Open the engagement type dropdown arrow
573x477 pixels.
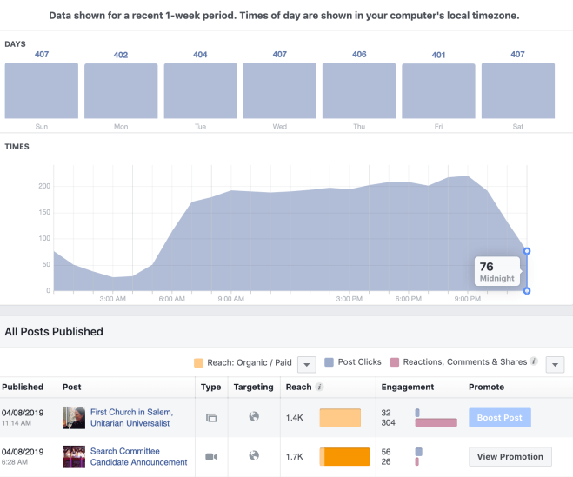click(x=556, y=364)
